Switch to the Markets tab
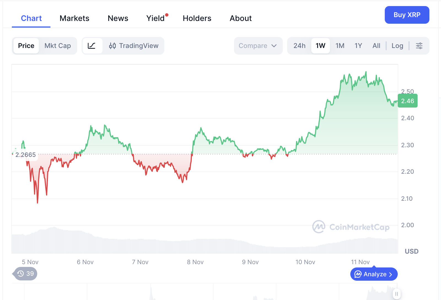 click(x=74, y=18)
